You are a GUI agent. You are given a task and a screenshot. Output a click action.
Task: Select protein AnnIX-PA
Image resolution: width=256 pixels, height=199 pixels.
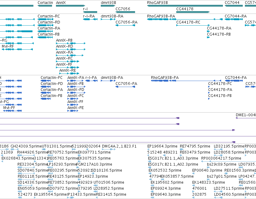[76, 78]
